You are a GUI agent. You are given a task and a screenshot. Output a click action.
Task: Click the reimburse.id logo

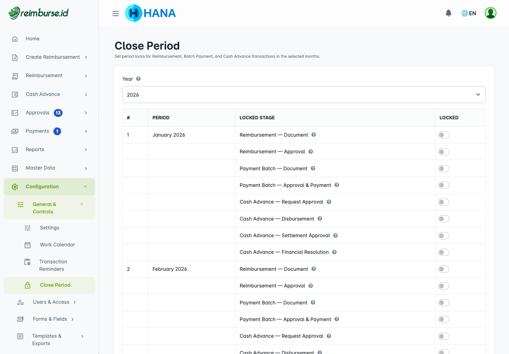tap(39, 13)
